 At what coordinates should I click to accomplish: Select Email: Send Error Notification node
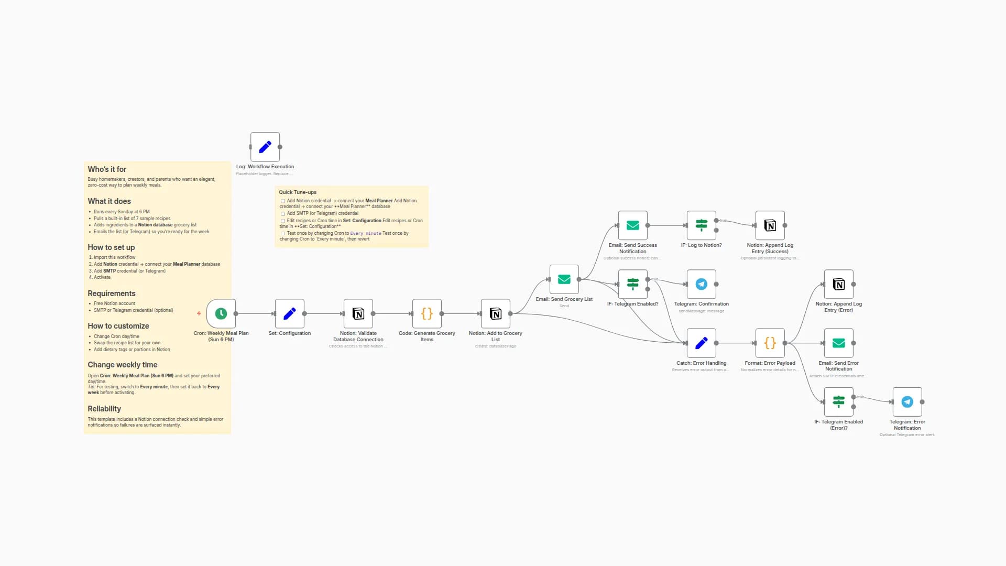[838, 343]
